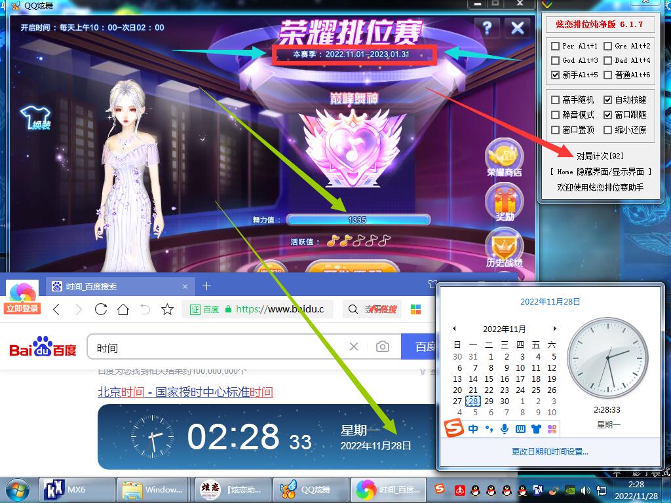Toggle the God Alt+3 checkbox
The width and height of the screenshot is (671, 503).
[x=555, y=60]
